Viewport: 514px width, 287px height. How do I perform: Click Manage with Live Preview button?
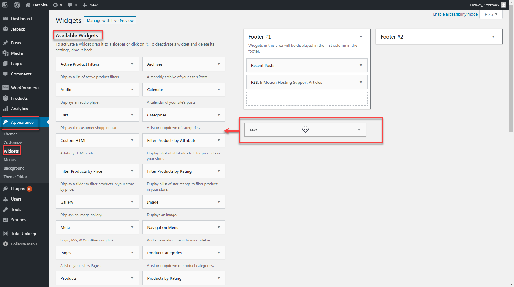coord(110,20)
